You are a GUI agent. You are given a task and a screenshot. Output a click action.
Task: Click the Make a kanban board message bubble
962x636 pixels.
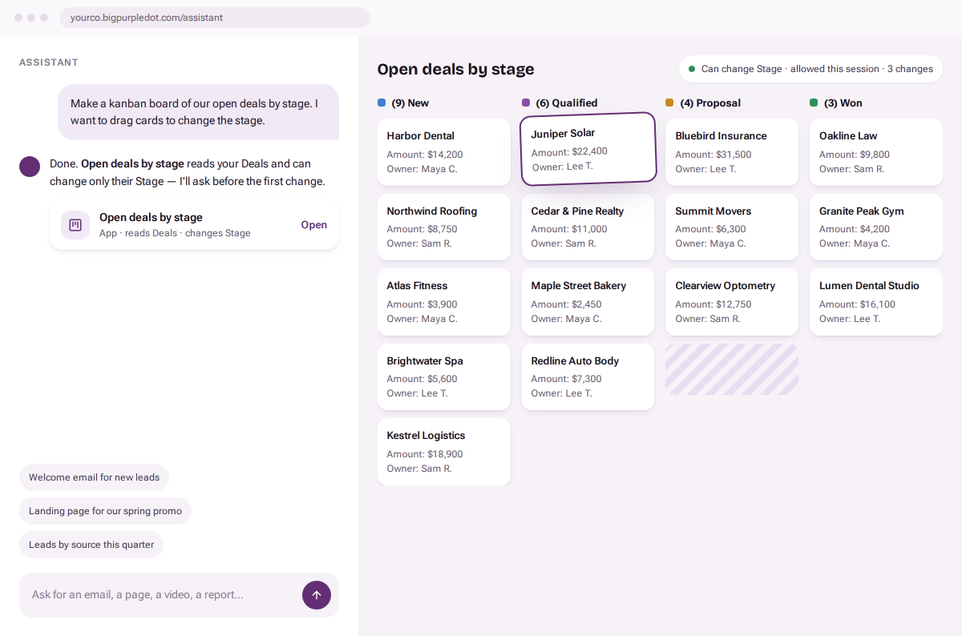tap(198, 112)
